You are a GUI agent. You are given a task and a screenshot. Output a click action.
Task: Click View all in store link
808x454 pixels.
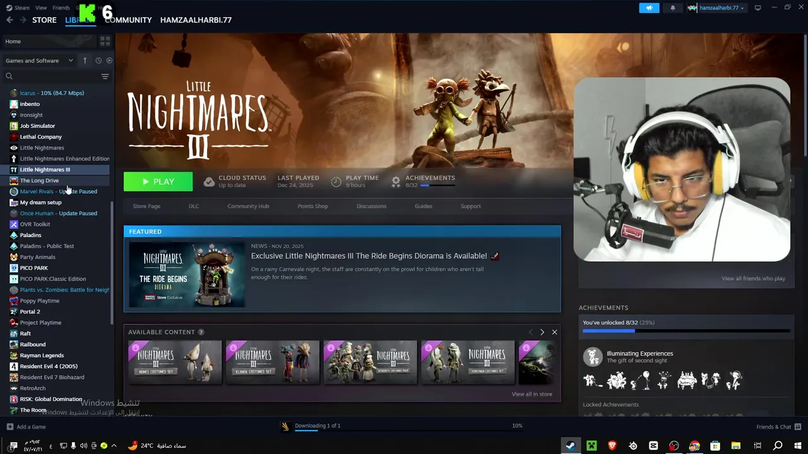(x=532, y=394)
